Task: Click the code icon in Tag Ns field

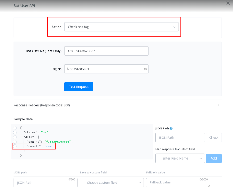Action: click(145, 69)
